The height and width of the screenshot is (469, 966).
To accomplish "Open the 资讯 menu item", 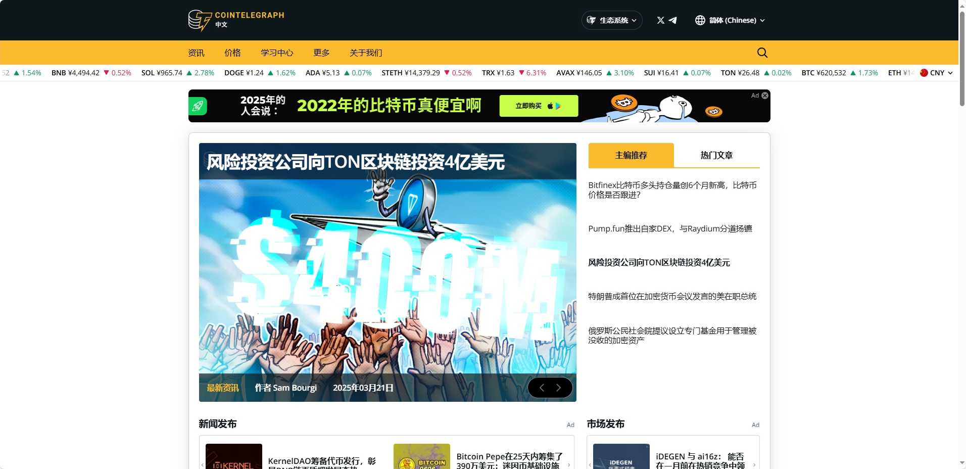I will point(196,53).
